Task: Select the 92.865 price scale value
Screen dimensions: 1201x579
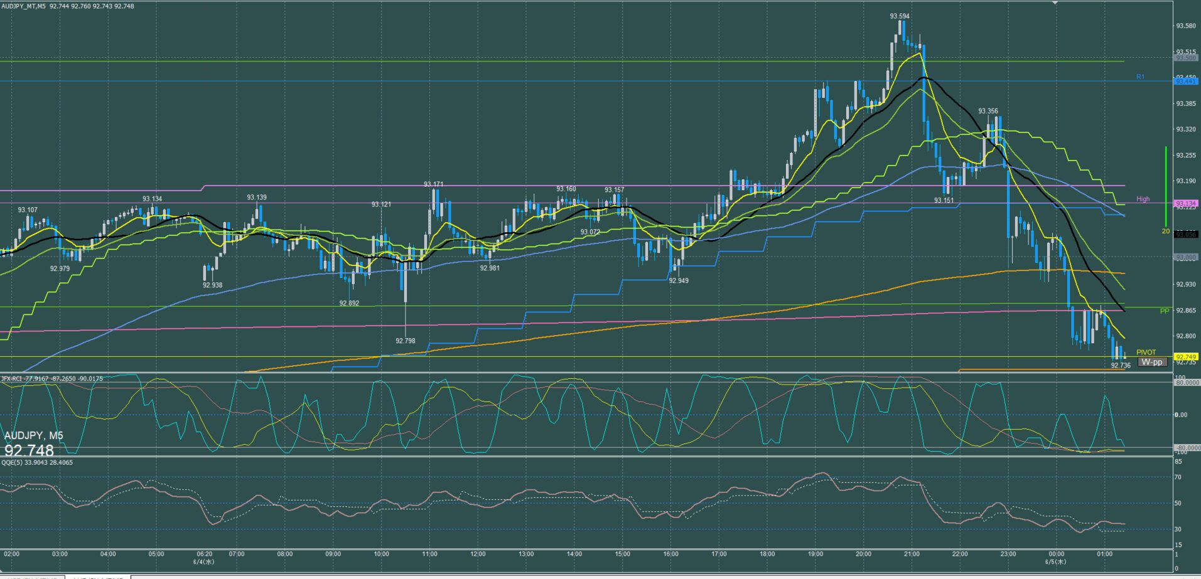Action: (1185, 311)
